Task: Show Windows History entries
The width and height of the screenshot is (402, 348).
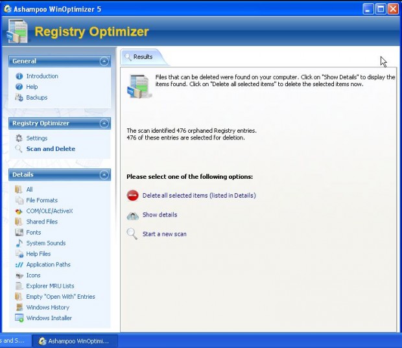Action: [x=48, y=307]
